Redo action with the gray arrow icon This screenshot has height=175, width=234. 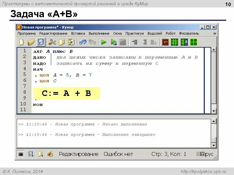tap(92, 42)
